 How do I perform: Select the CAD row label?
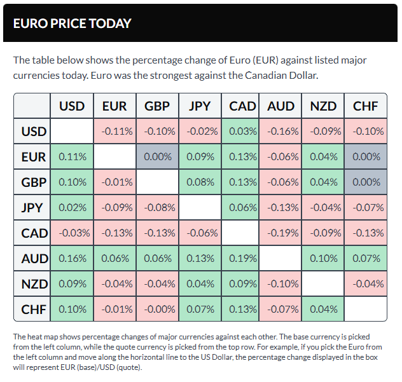(33, 233)
